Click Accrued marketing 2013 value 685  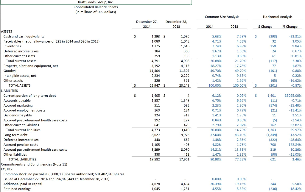tap(186, 105)
